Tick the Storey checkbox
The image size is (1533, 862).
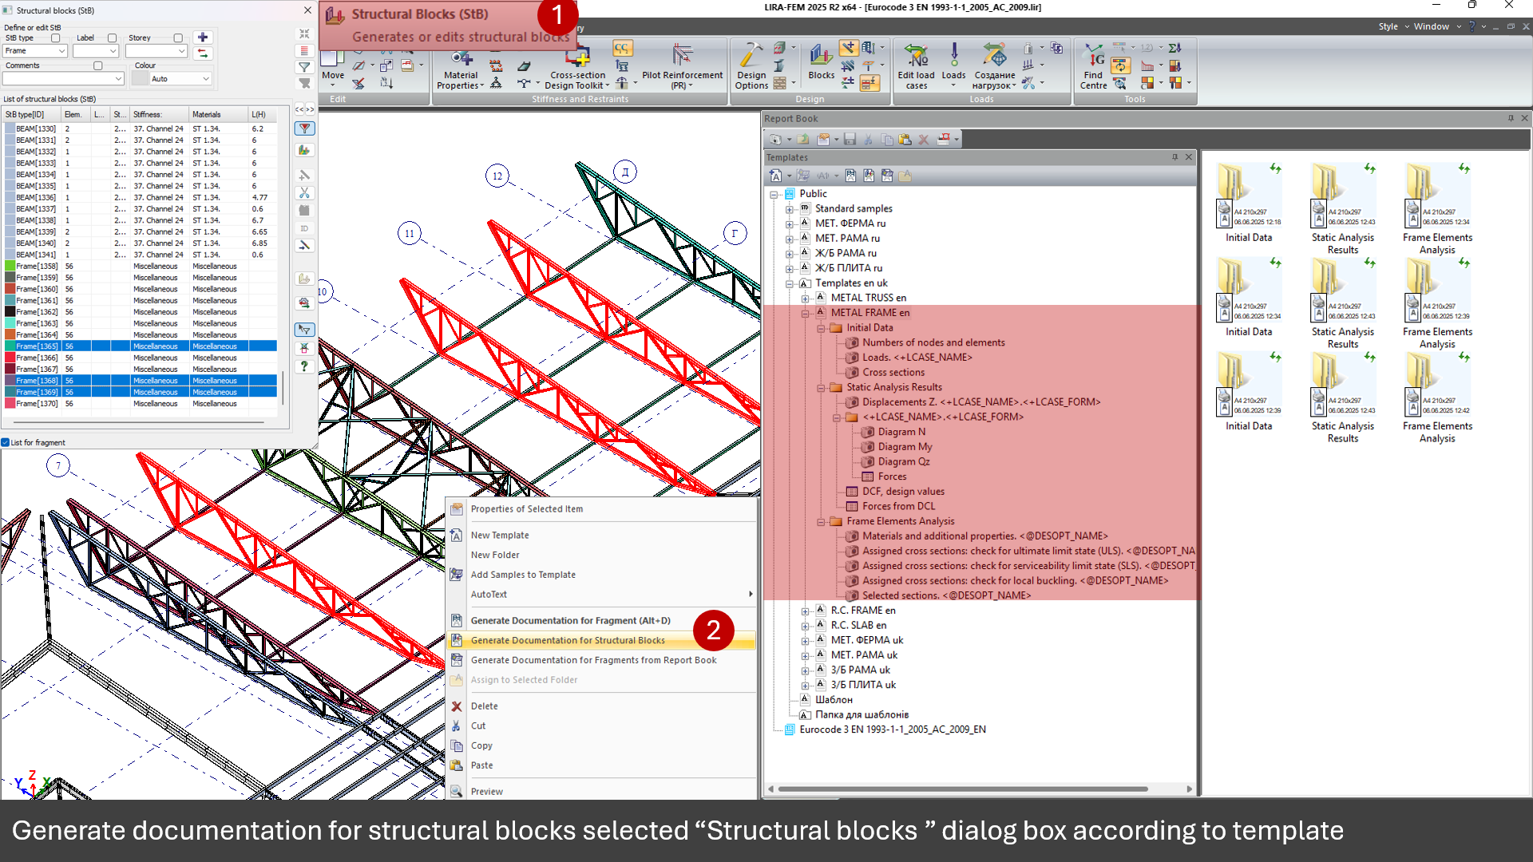178,38
